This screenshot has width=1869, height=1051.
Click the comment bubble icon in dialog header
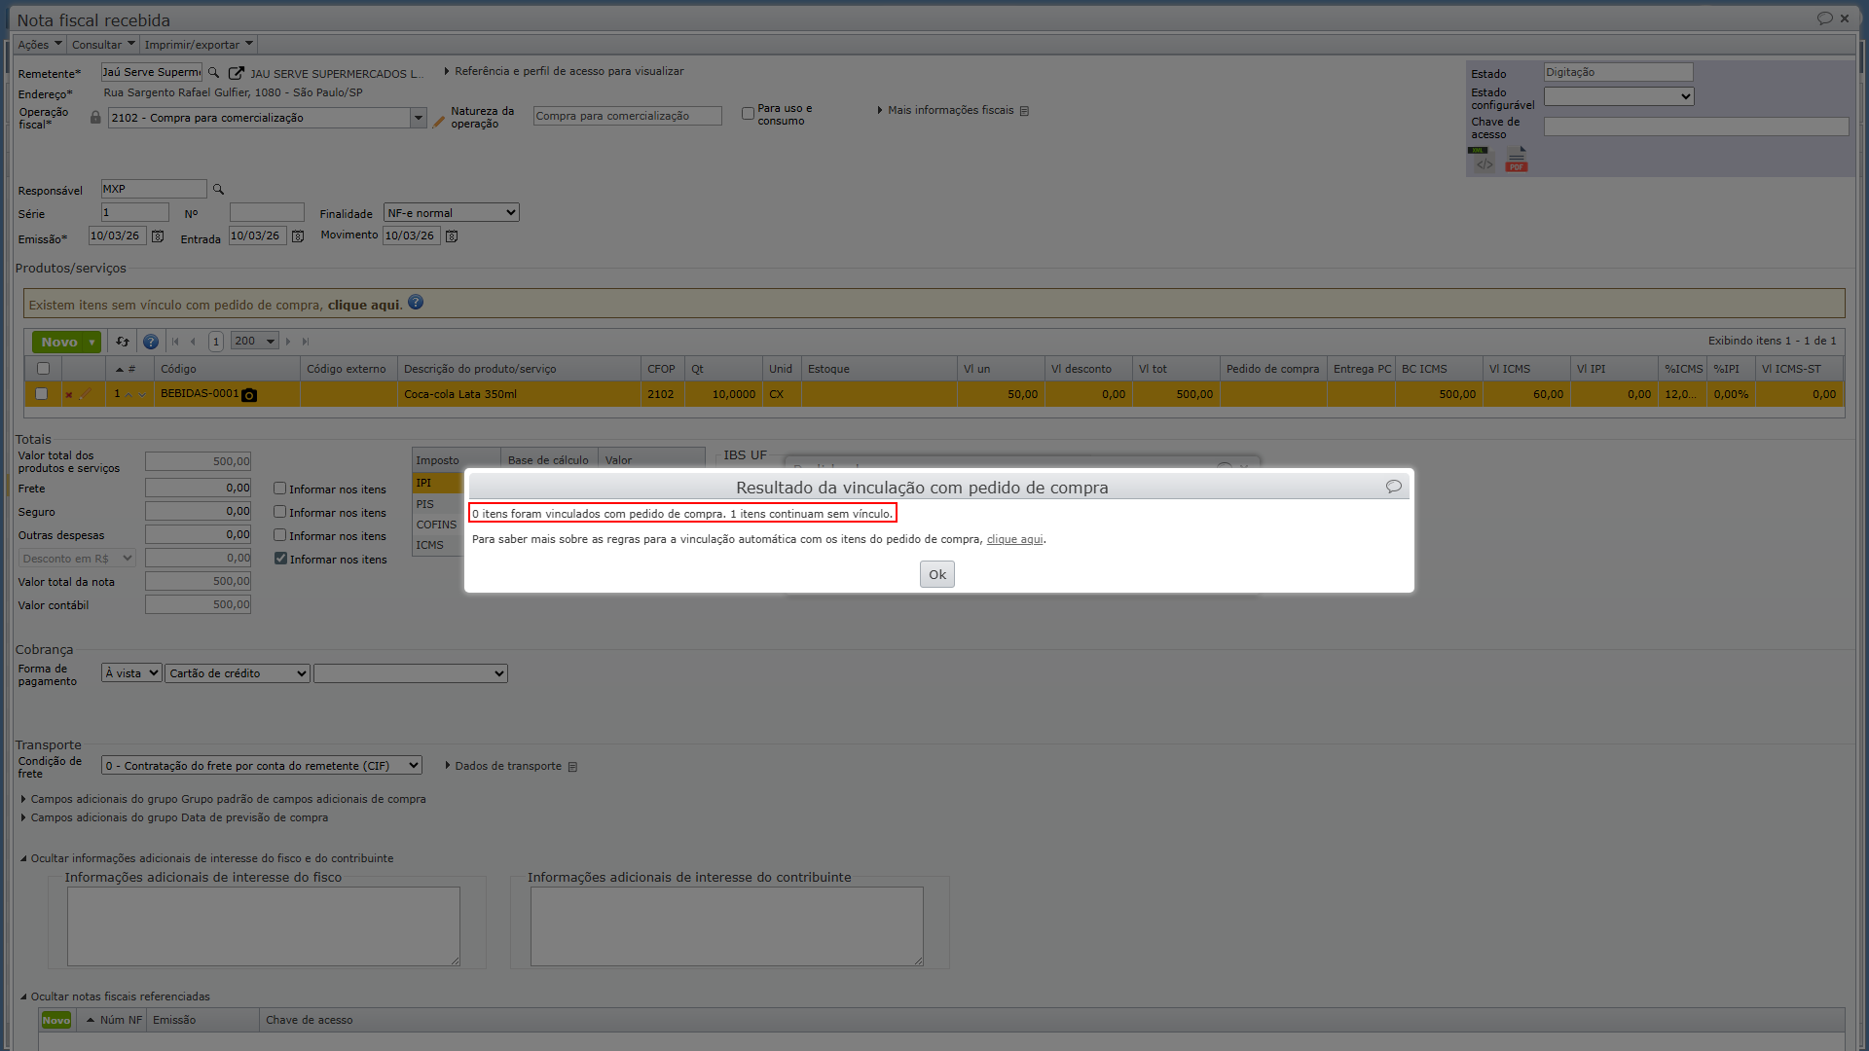[1394, 487]
